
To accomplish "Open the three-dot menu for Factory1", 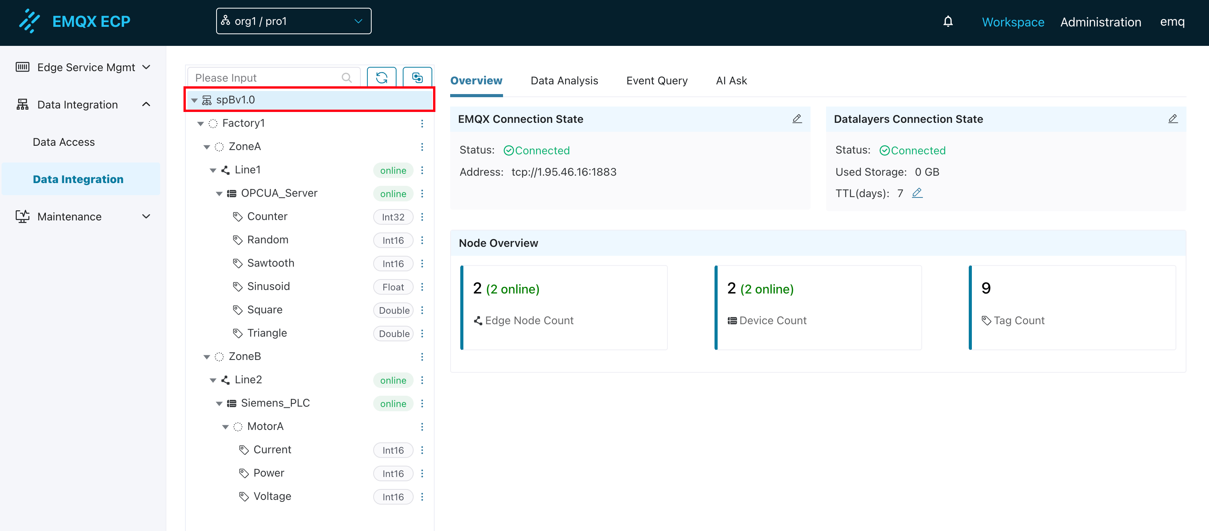I will point(422,124).
